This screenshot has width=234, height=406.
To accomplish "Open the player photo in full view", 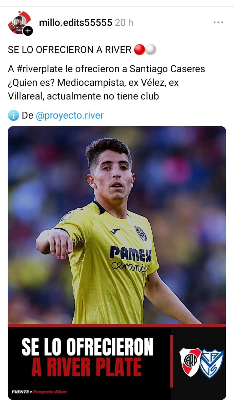I will (x=117, y=225).
